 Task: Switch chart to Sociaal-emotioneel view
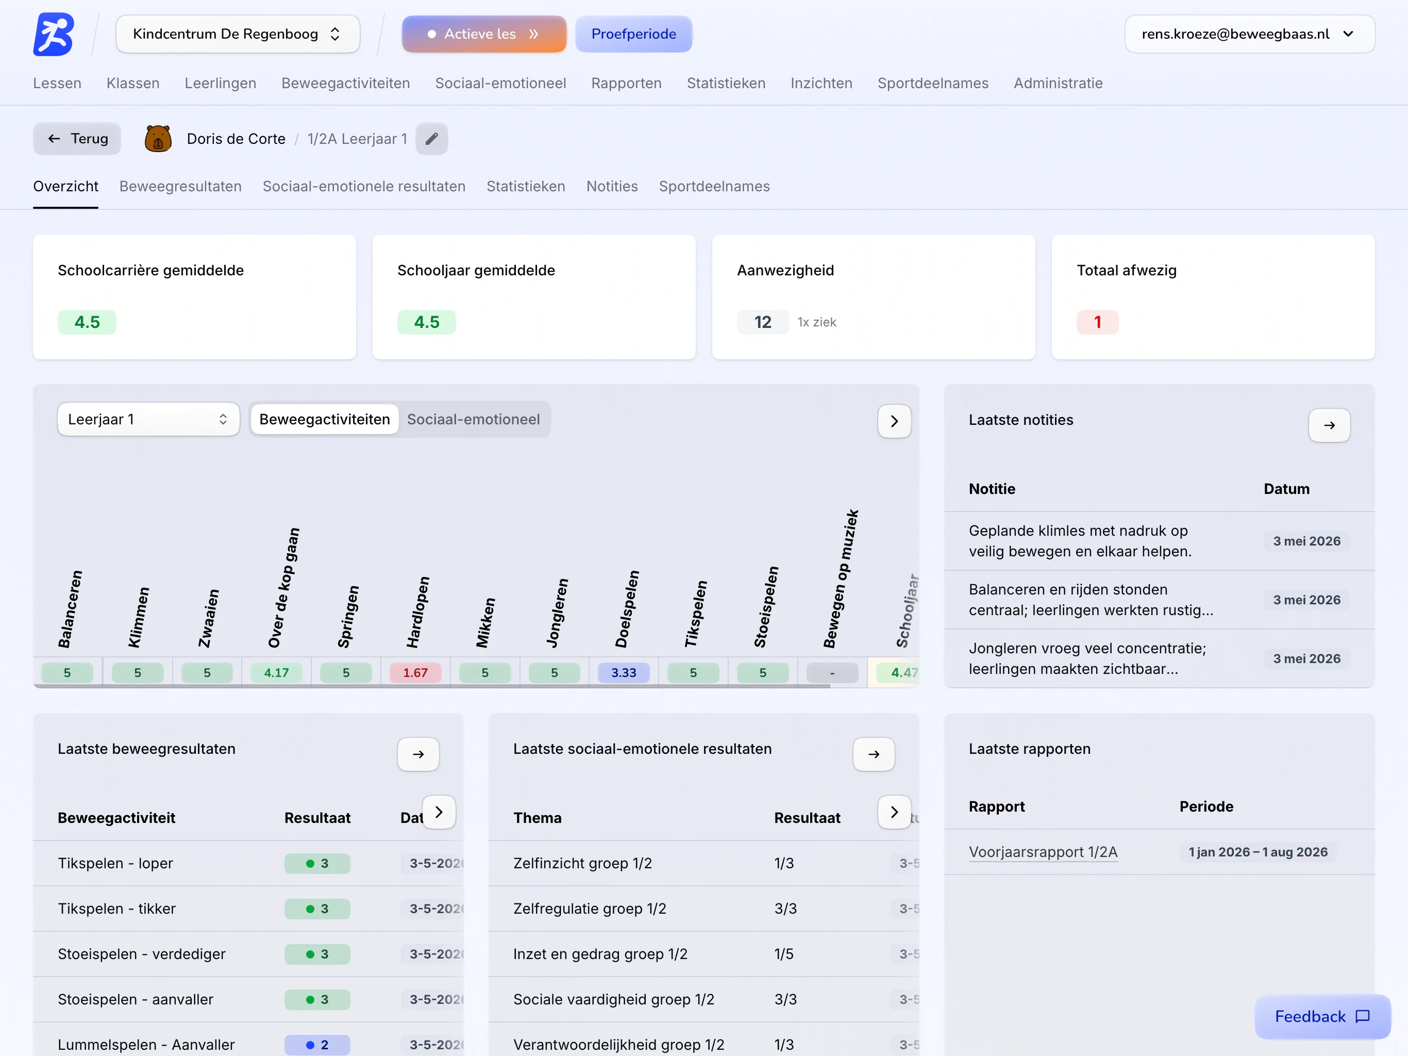473,419
